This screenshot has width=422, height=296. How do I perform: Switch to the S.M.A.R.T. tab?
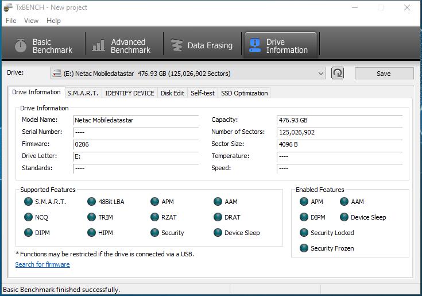[x=83, y=93]
